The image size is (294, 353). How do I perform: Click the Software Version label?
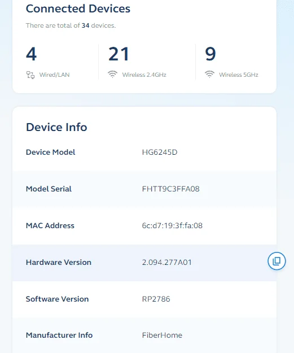coord(58,299)
